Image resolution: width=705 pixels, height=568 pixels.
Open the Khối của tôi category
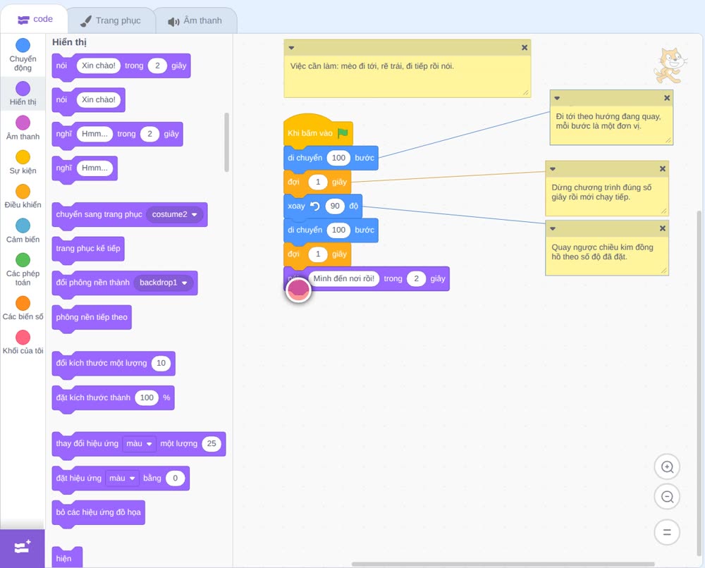pyautogui.click(x=23, y=342)
